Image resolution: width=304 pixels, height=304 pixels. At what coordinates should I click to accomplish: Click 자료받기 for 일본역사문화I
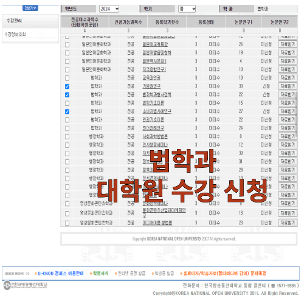click(x=288, y=61)
